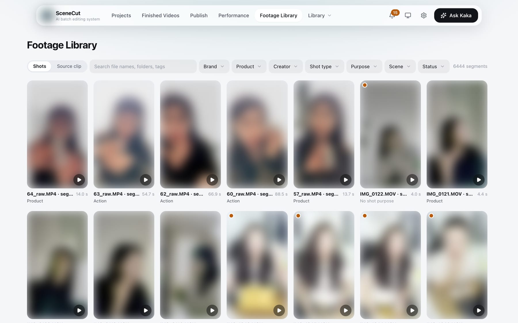Viewport: 518px width, 323px height.
Task: Navigate to the Publish tab
Action: pos(199,16)
